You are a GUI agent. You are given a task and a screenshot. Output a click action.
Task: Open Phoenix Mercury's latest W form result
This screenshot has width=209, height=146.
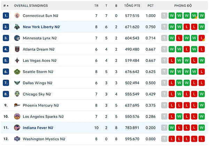202,105
